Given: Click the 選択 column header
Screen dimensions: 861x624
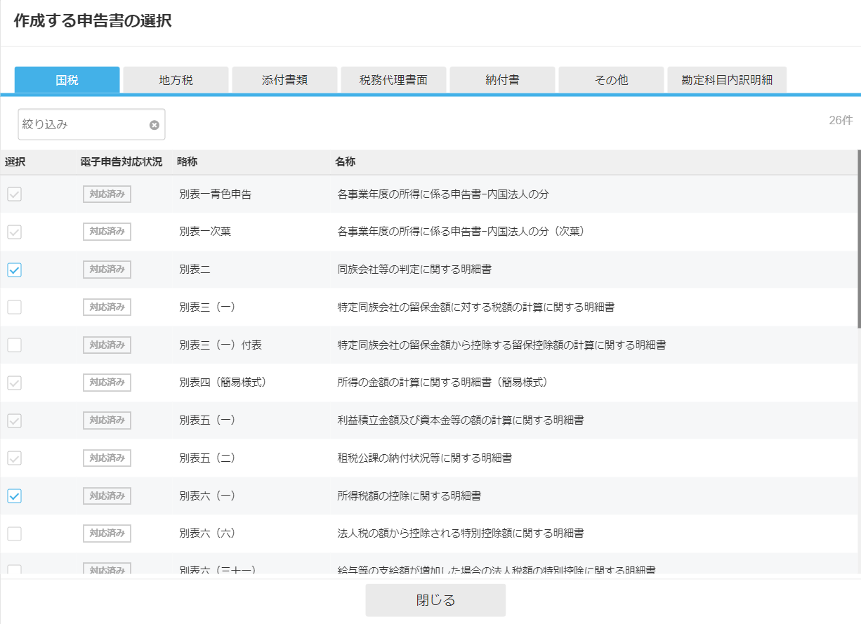Looking at the screenshot, I should coord(15,162).
